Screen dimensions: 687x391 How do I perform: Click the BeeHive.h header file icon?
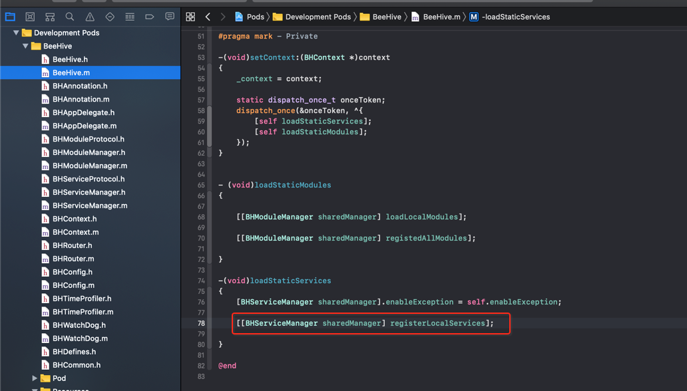(45, 60)
